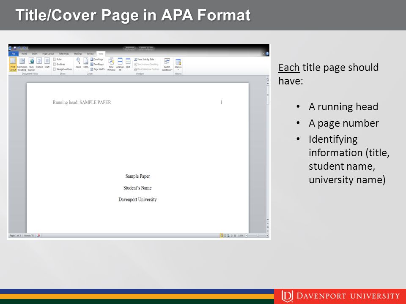Click the 'Sample Paper' title text

tap(137, 176)
